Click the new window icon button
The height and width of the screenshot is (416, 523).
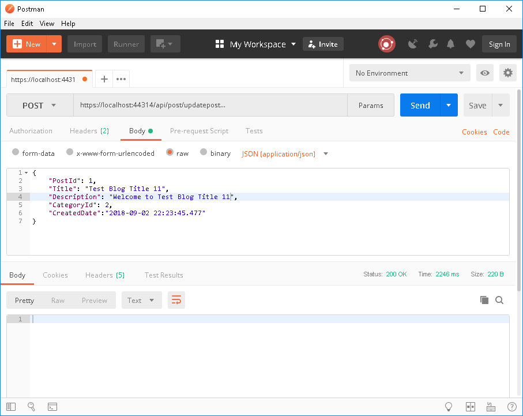tap(165, 44)
